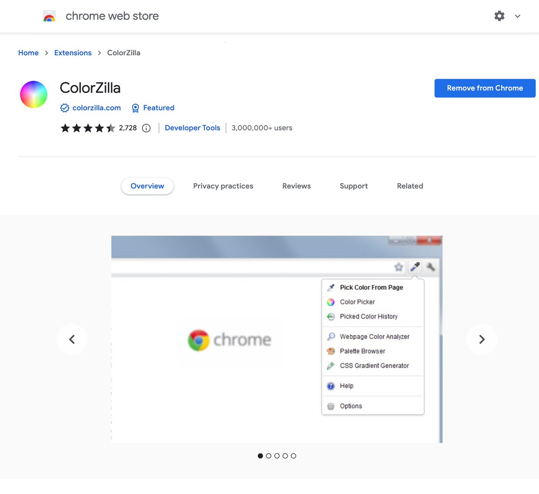Viewport: 539px width, 494px height.
Task: Select Options menu entry in the screenshot
Action: pyautogui.click(x=373, y=406)
